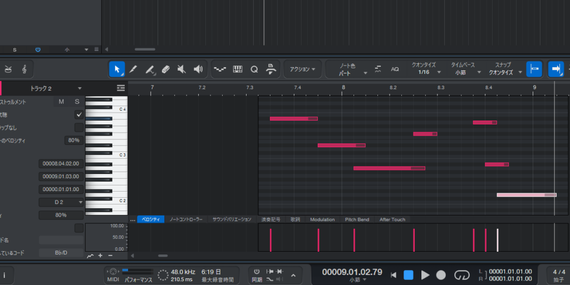Toggle the Autoscroll arrow button
570x285 pixels.
coord(556,69)
